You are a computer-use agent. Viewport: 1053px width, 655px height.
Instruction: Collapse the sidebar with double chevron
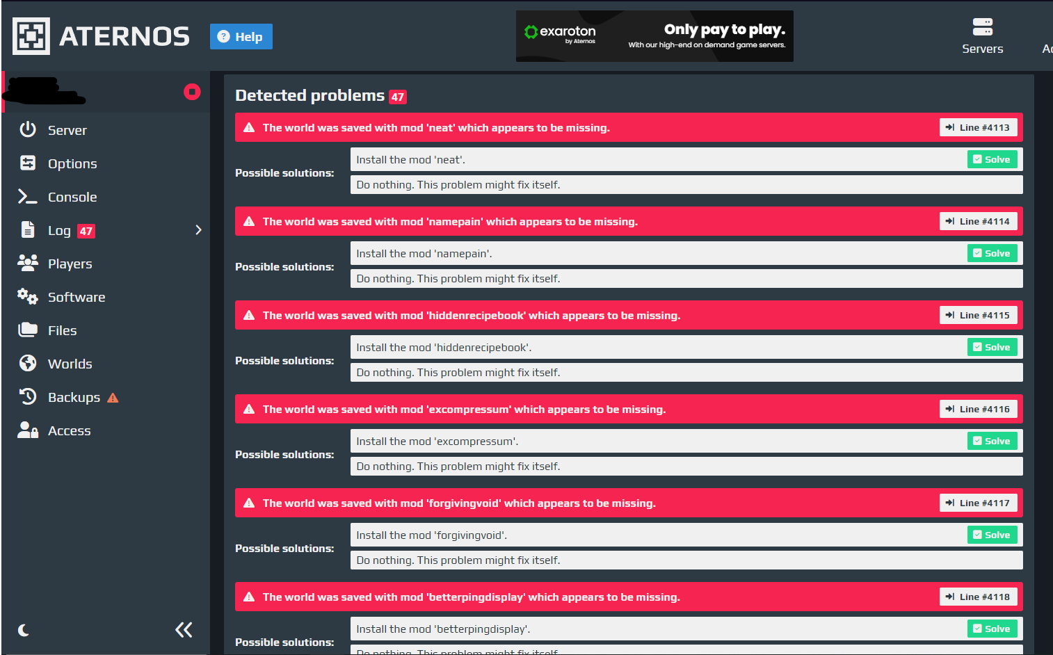click(184, 630)
